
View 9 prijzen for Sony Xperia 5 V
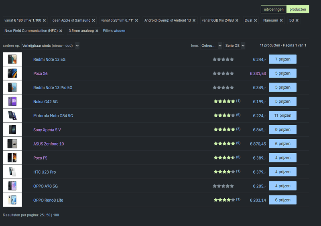282,130
